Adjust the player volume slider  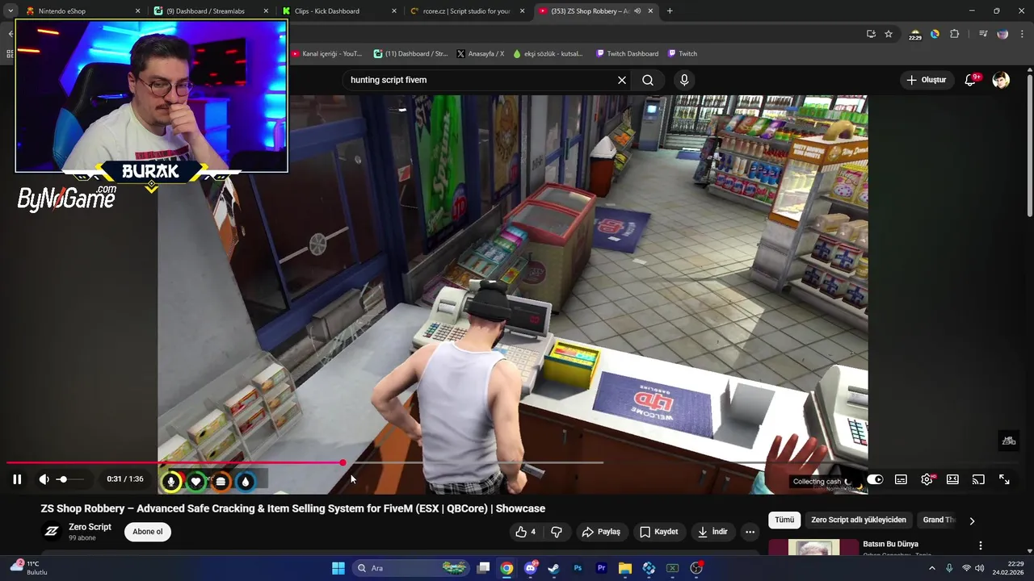[x=70, y=479]
